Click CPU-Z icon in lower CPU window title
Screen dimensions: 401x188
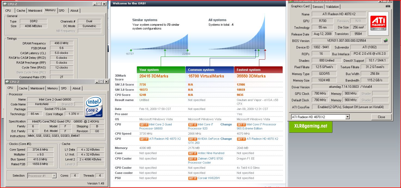7,82
